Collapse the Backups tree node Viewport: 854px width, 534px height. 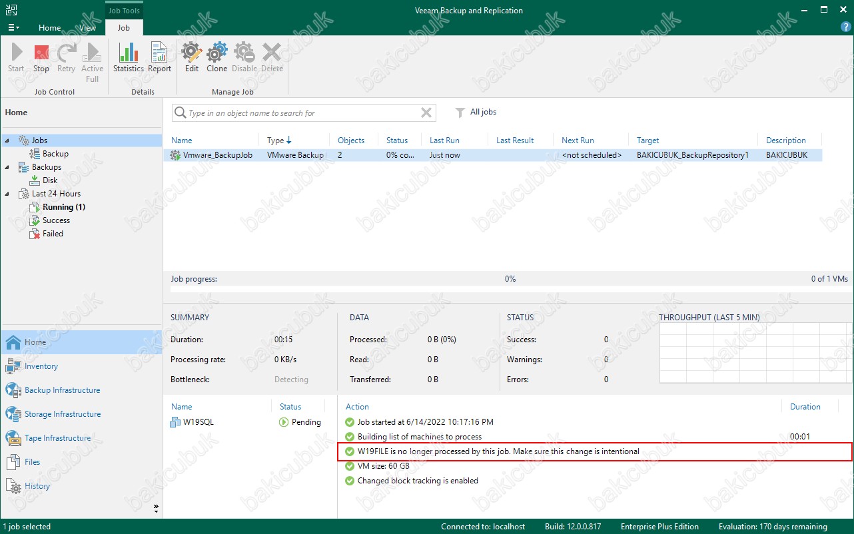point(7,167)
